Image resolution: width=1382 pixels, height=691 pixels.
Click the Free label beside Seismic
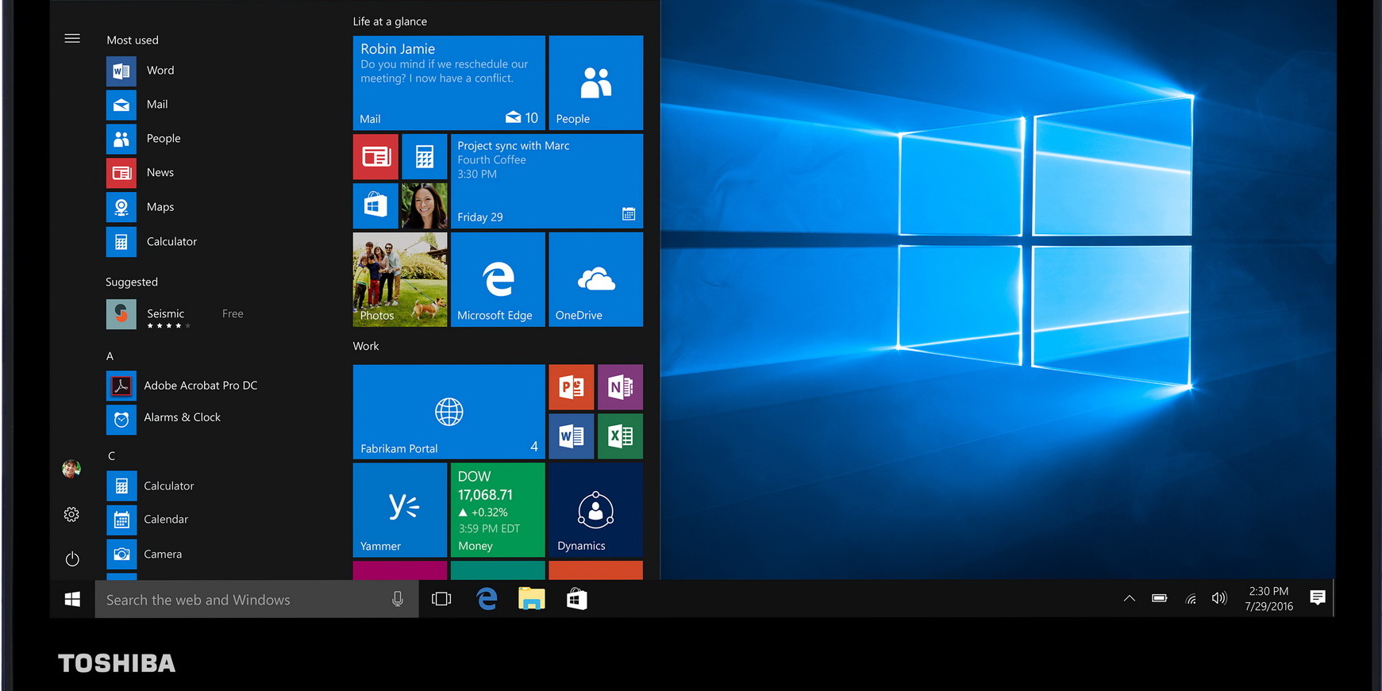[233, 314]
